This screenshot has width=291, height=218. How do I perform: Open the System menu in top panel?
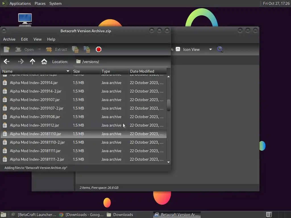(55, 3)
